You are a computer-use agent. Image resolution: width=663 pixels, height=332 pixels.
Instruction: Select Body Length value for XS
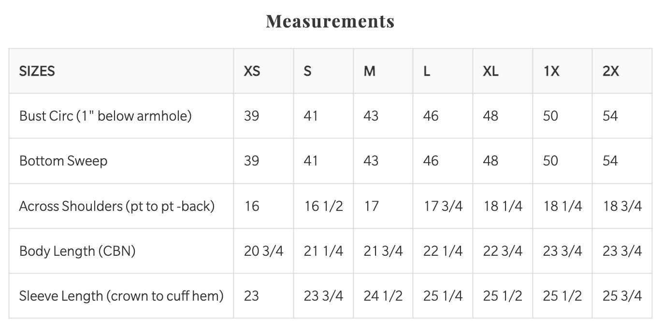click(x=263, y=251)
